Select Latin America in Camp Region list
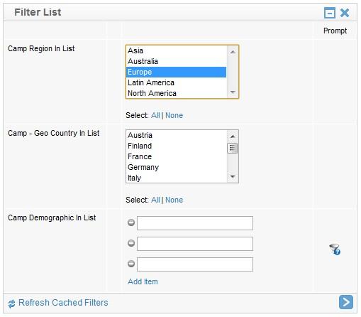The width and height of the screenshot is (361, 317). (176, 82)
